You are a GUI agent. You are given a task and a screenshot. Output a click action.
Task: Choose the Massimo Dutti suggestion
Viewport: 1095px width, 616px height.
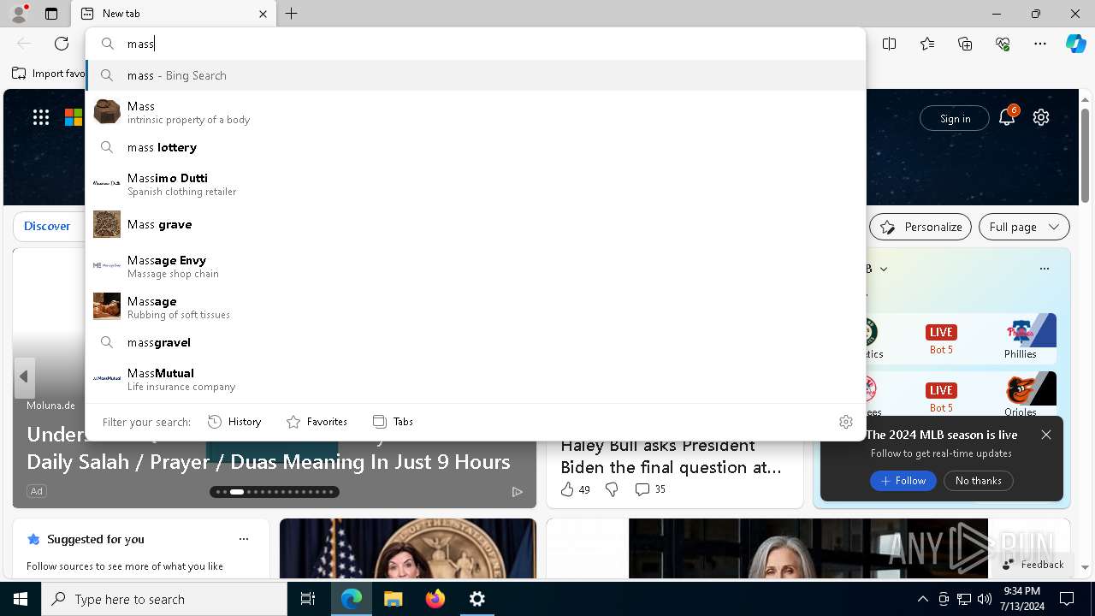[476, 184]
